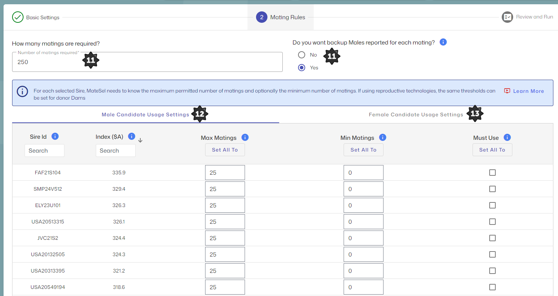This screenshot has width=558, height=296.
Task: Click the Sire Id search box
Action: [x=45, y=150]
